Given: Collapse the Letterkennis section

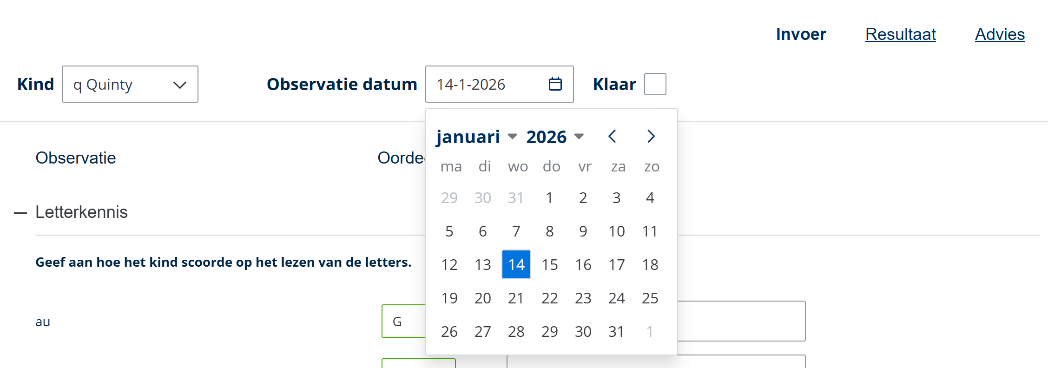Looking at the screenshot, I should point(20,213).
